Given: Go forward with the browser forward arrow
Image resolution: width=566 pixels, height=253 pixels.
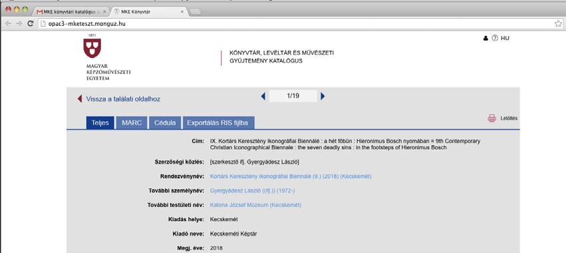Looking at the screenshot, I should 19,23.
